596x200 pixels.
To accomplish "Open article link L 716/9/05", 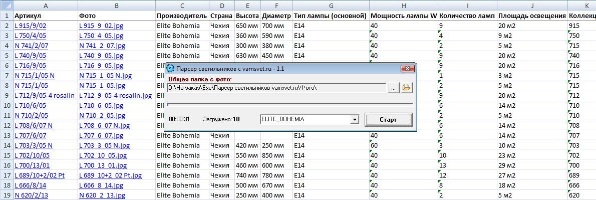I will 30,65.
